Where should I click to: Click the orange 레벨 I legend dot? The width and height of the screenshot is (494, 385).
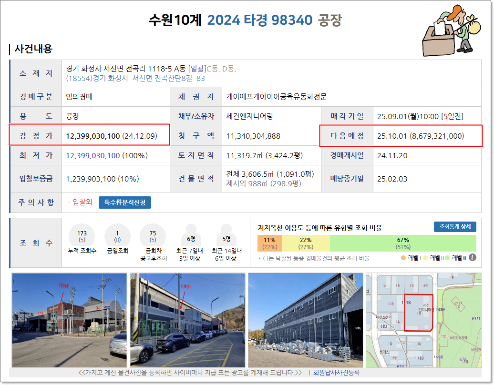click(x=403, y=258)
